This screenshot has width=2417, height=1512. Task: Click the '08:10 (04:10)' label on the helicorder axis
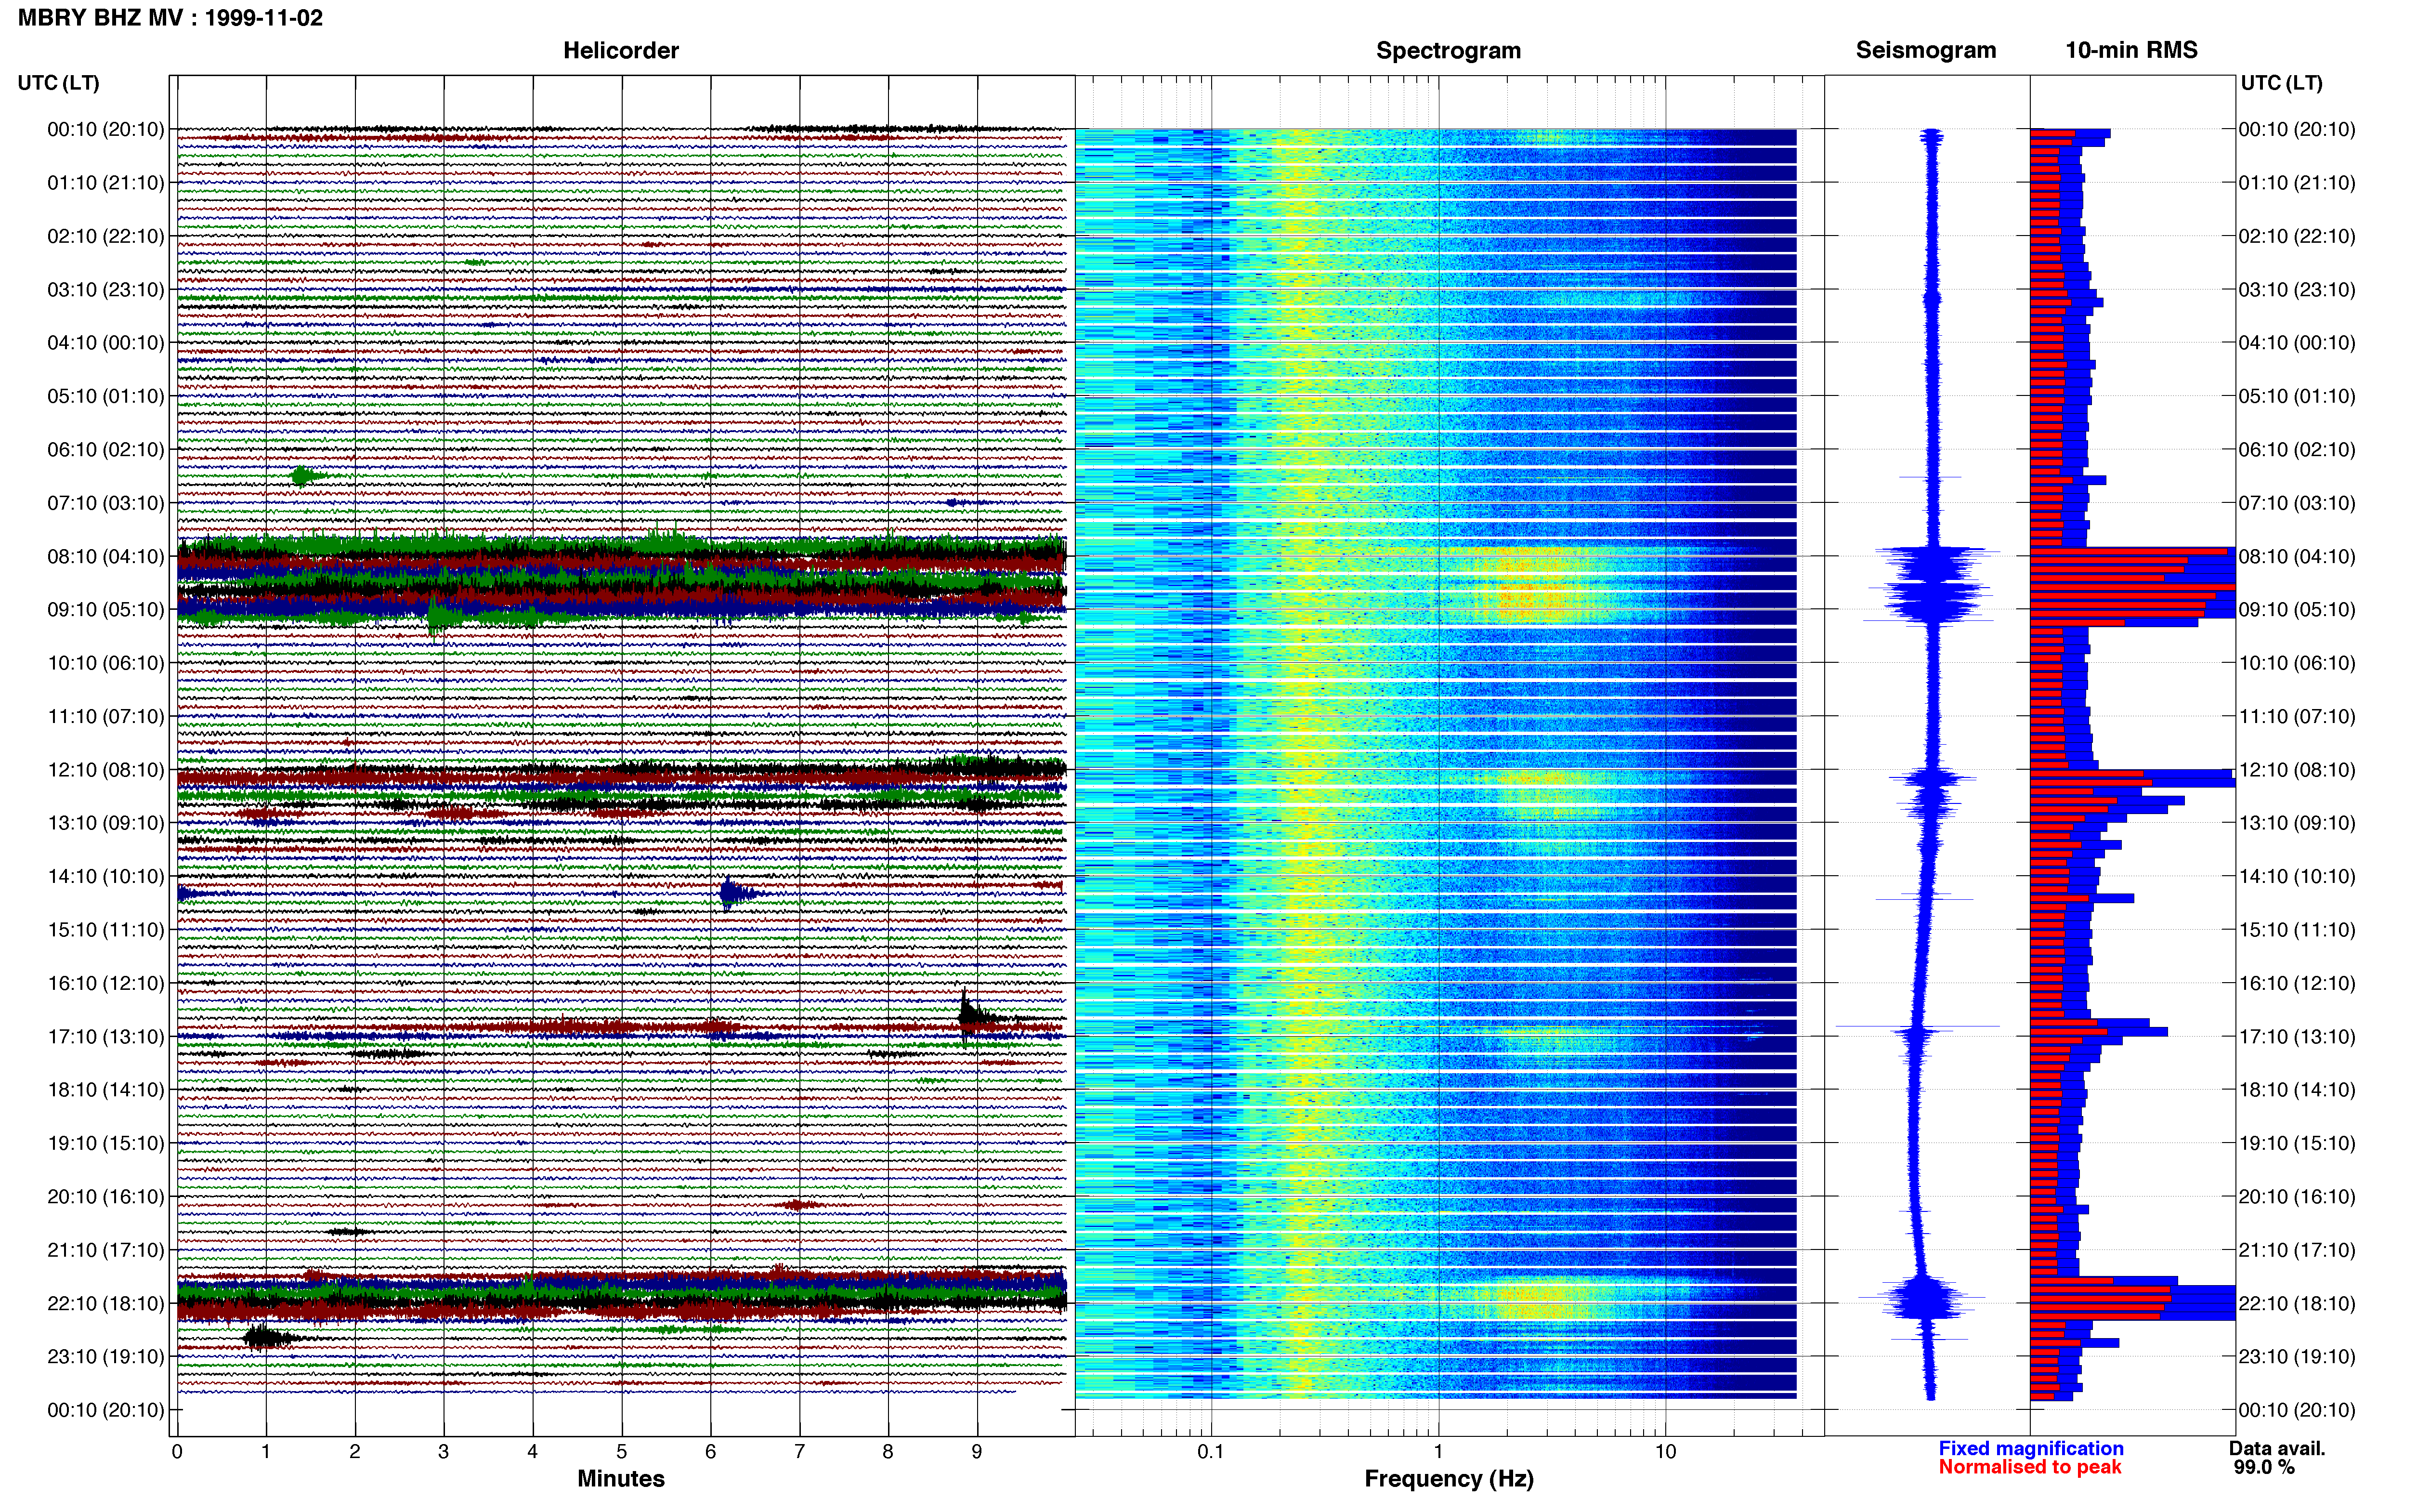105,556
